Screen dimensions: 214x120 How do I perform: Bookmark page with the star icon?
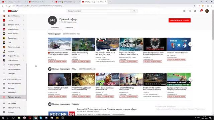[x=195, y=6]
